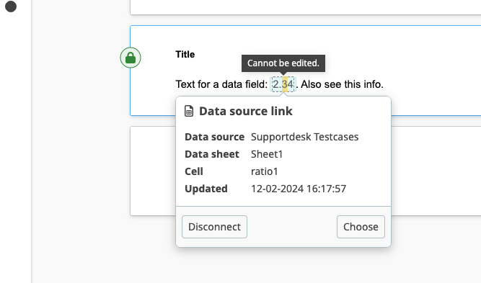Click the ratio1 cell value

(265, 171)
